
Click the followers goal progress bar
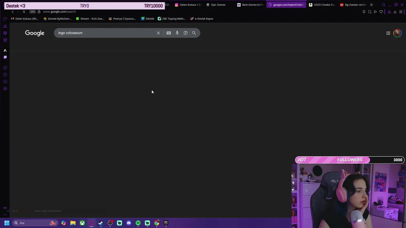(x=350, y=160)
